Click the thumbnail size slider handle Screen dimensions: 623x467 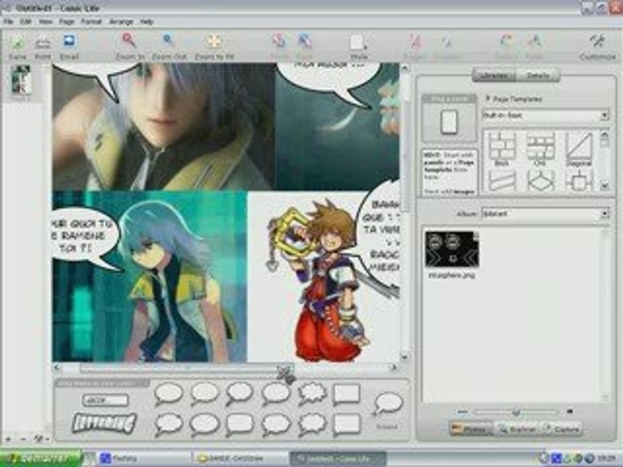tap(516, 413)
